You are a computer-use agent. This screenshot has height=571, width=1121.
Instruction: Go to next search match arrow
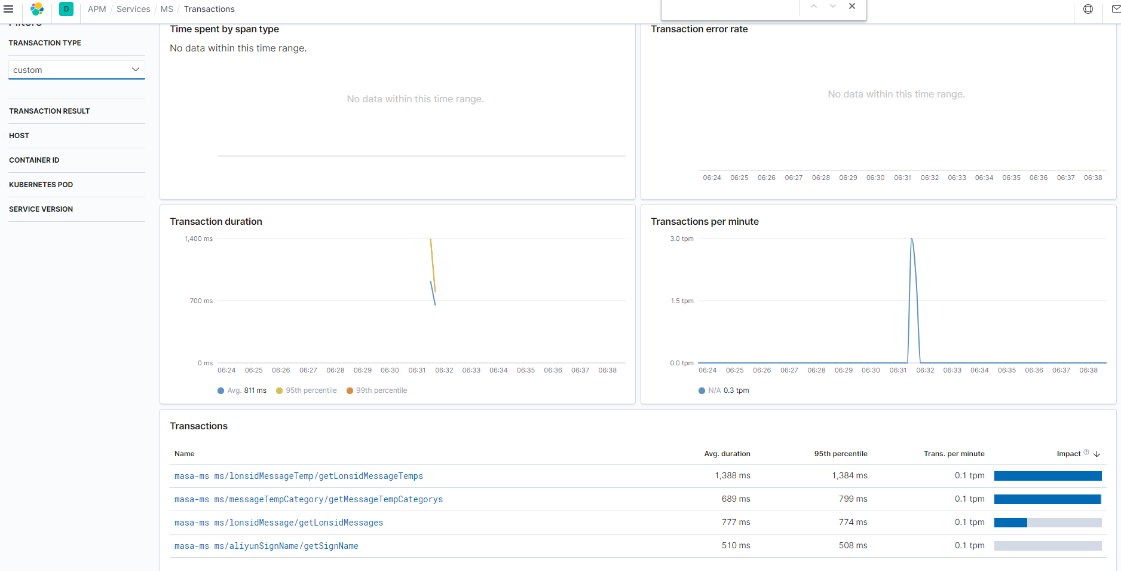(833, 7)
